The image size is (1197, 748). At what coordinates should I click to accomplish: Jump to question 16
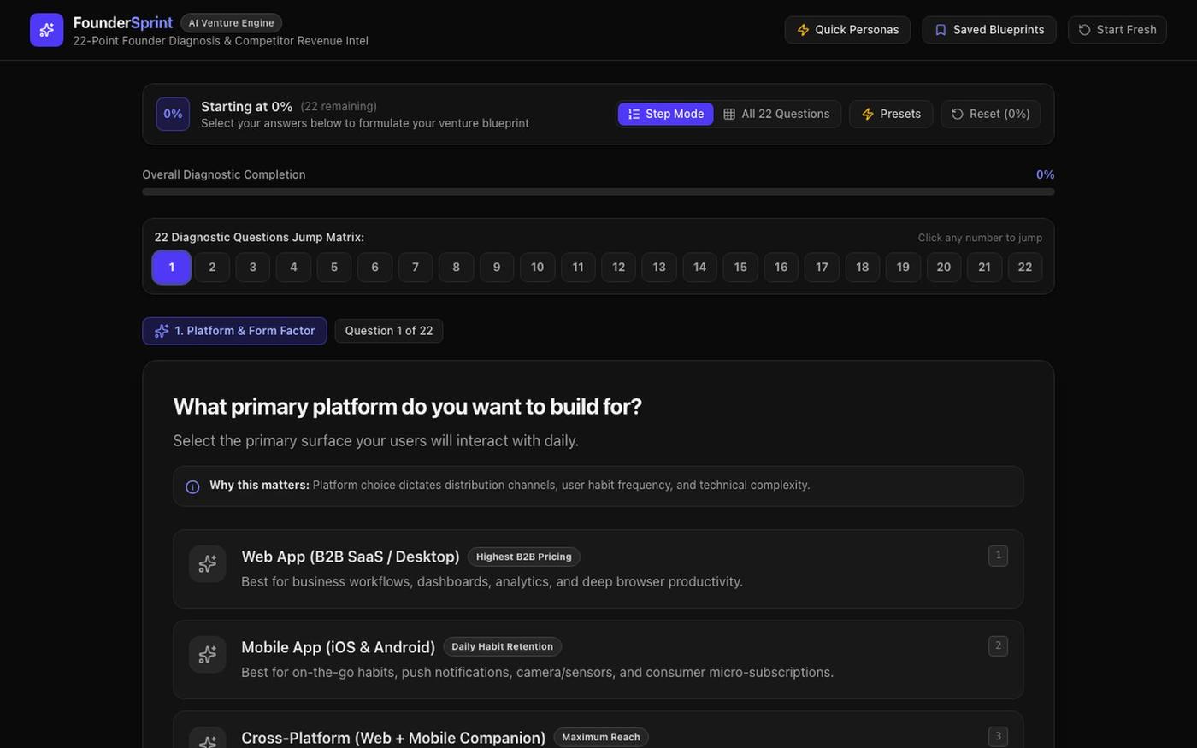tap(781, 268)
